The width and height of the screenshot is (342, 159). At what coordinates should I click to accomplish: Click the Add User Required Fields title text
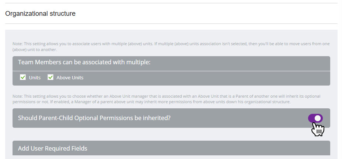tap(52, 149)
